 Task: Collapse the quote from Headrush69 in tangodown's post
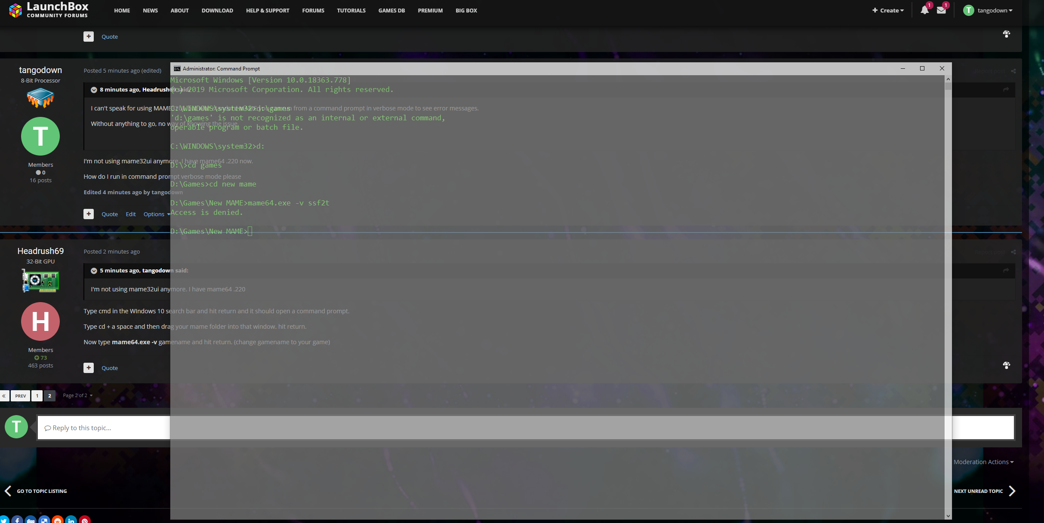(x=94, y=90)
